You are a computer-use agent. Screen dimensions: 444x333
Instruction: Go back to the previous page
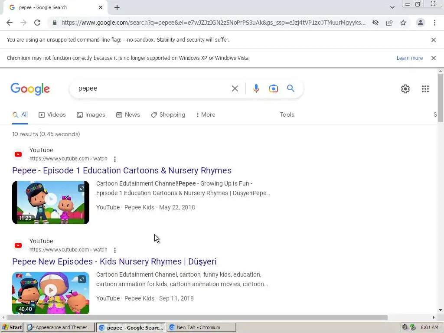pyautogui.click(x=10, y=23)
